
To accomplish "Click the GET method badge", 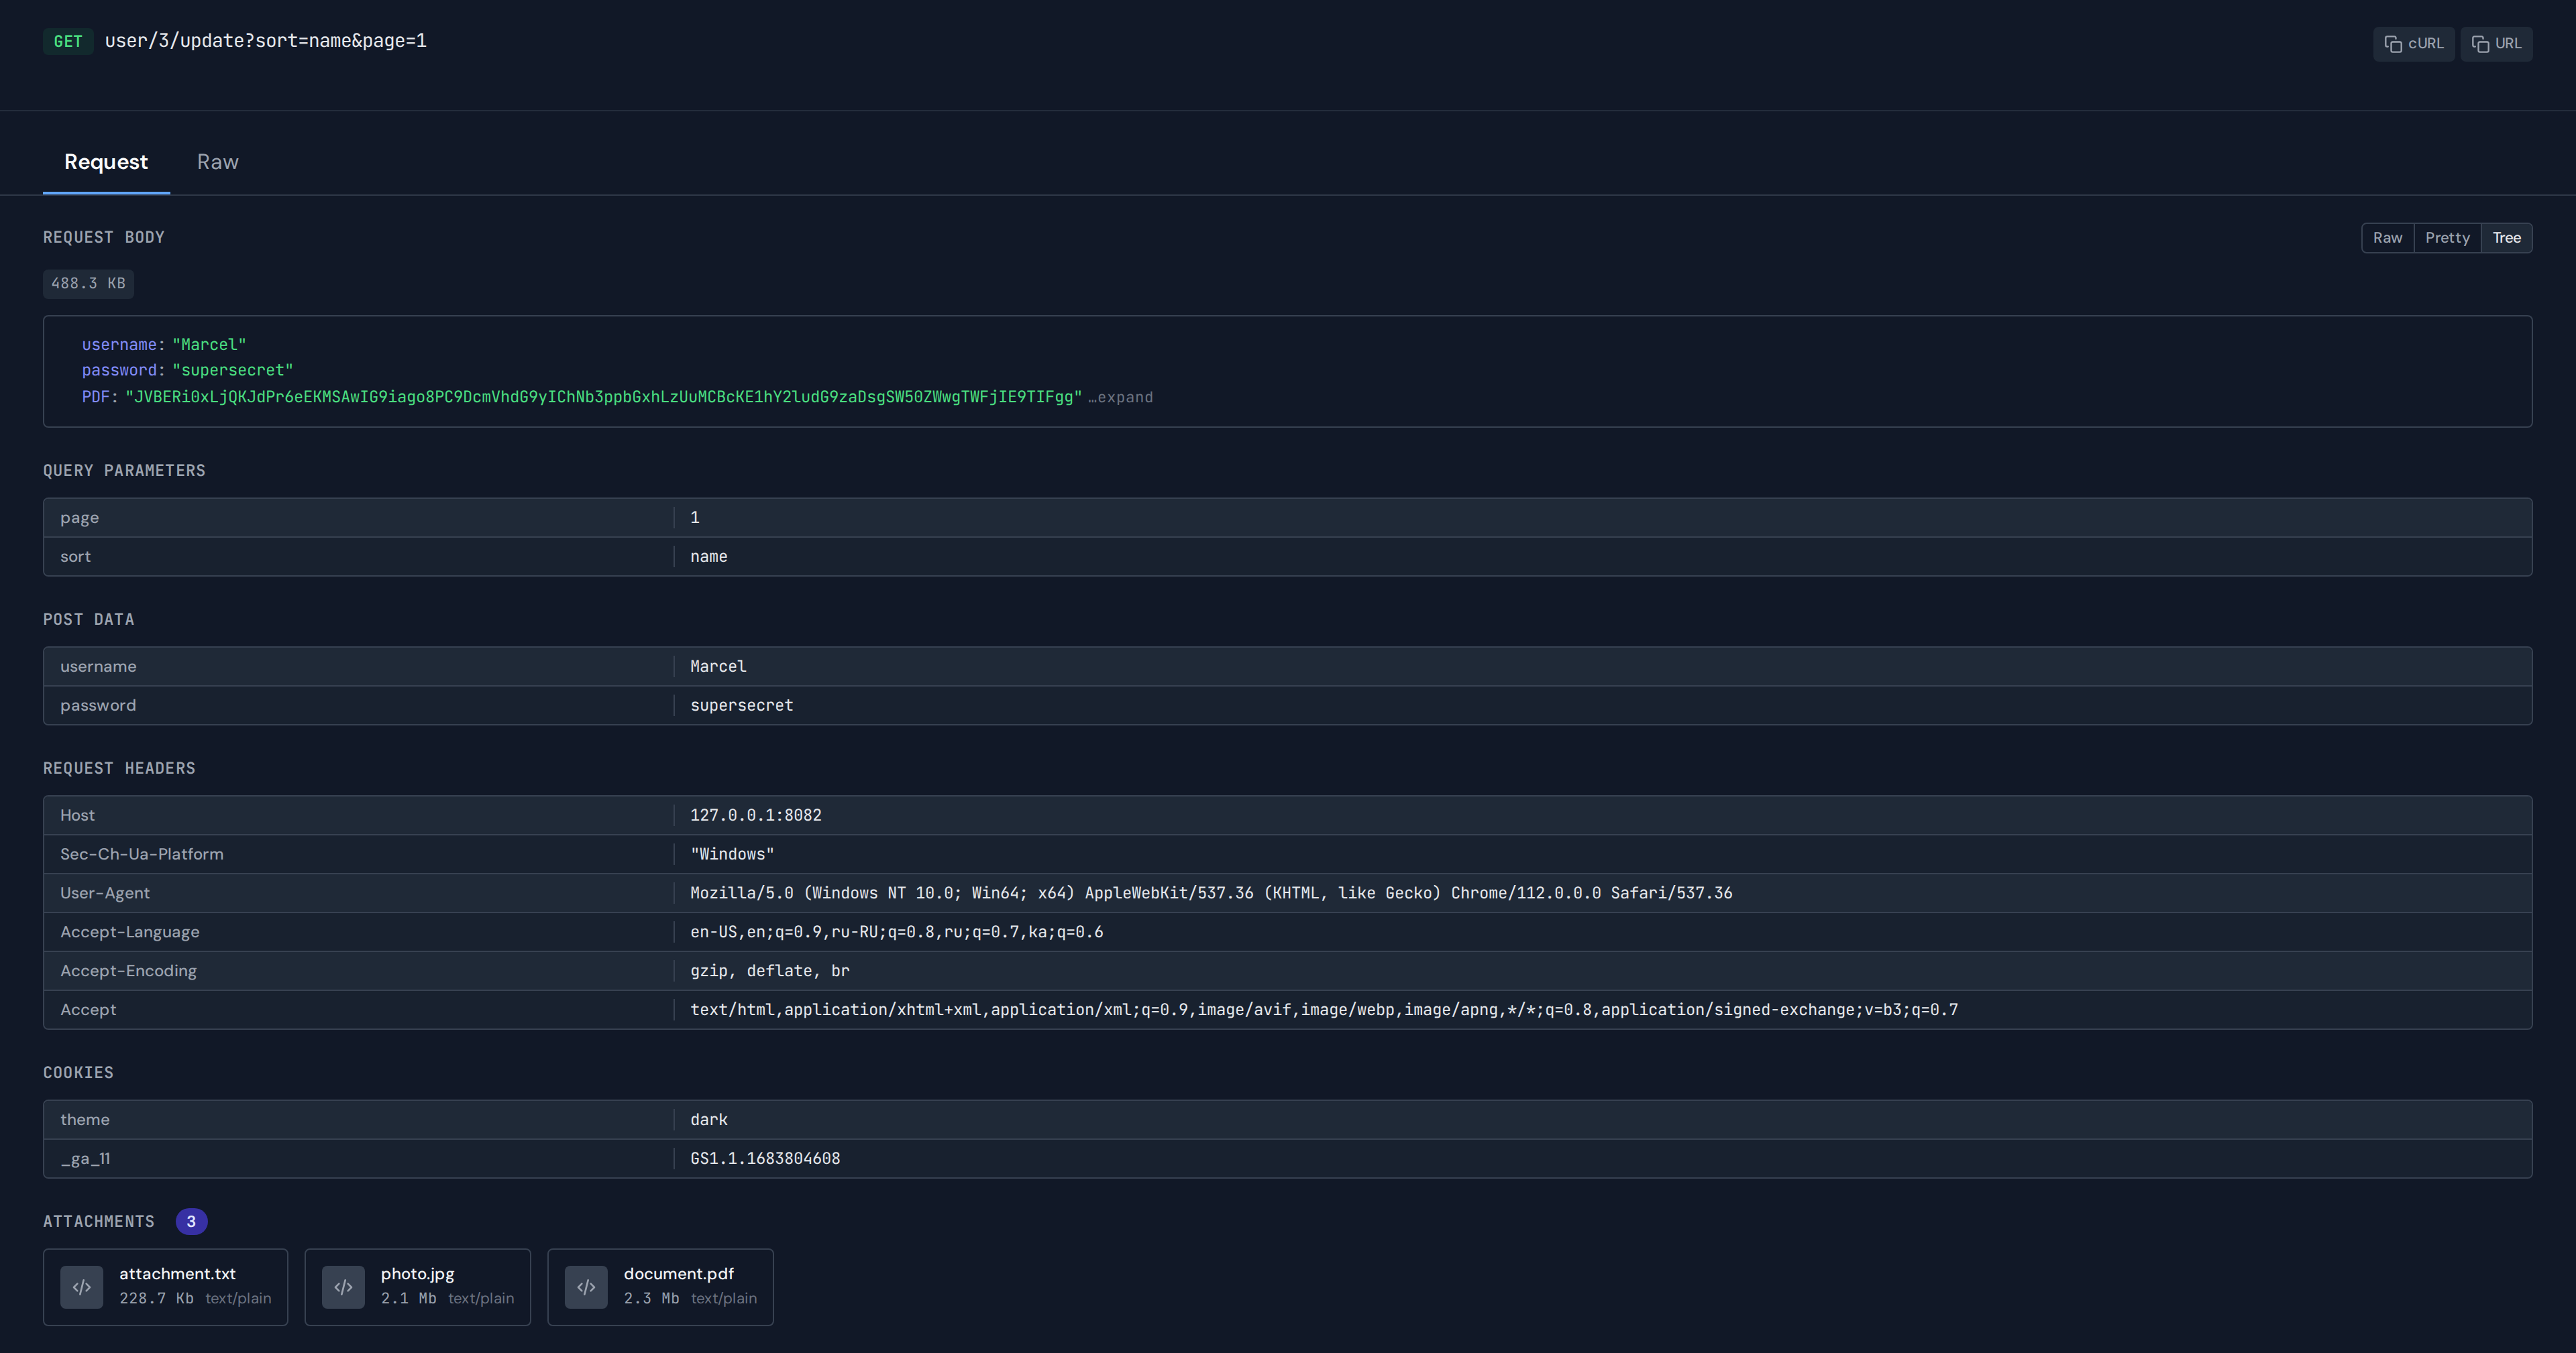I will [x=68, y=42].
